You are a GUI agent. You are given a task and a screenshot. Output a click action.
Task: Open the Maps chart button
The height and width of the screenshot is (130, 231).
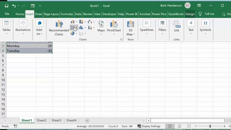coord(101,28)
